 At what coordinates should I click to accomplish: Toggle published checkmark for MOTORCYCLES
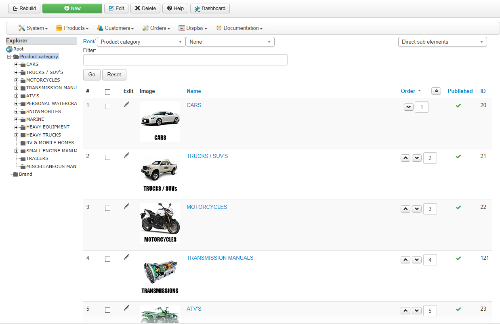(458, 208)
